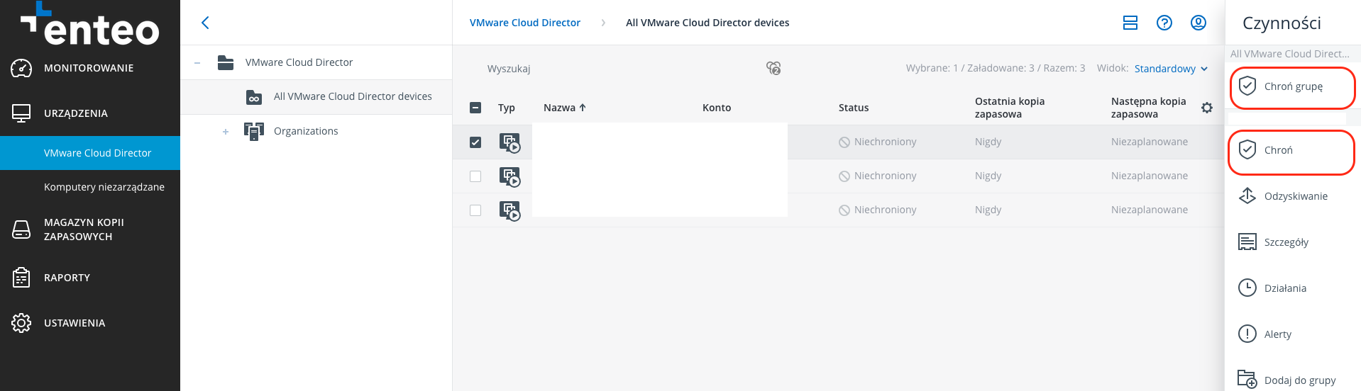The image size is (1361, 391).
Task: Click the VMware Cloud Director breadcrumb link
Action: coord(525,23)
